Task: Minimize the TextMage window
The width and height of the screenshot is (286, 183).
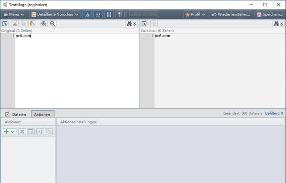Action: 252,5
